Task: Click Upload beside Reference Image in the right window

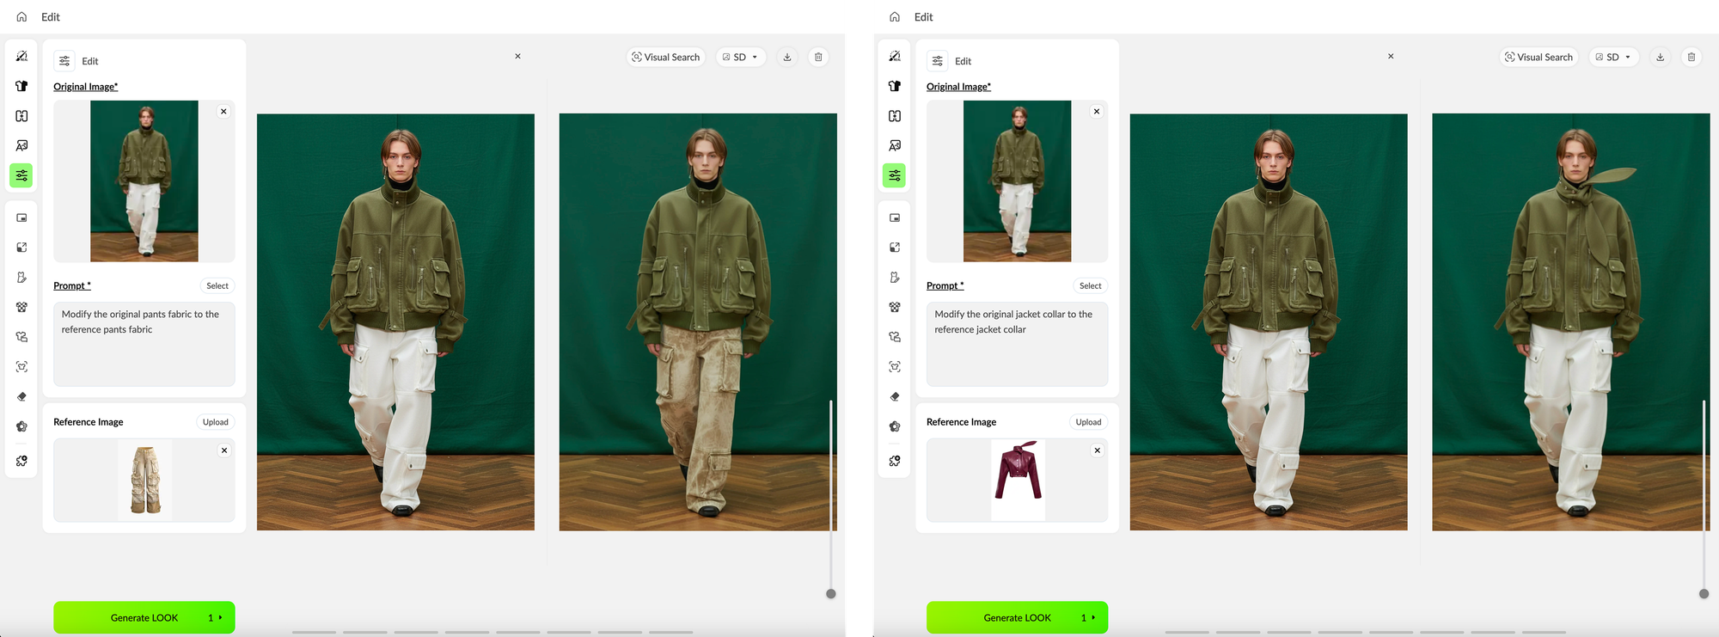Action: (1088, 422)
